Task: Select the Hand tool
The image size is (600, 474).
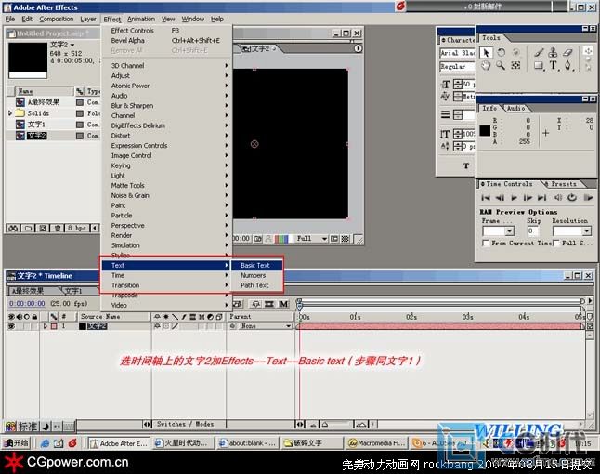Action: [486, 66]
